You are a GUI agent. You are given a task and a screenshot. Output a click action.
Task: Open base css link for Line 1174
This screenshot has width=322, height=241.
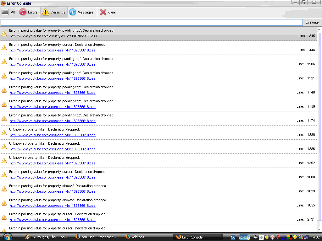tap(53, 121)
